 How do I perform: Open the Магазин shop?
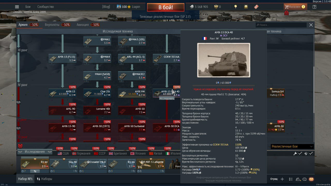click(x=295, y=7)
